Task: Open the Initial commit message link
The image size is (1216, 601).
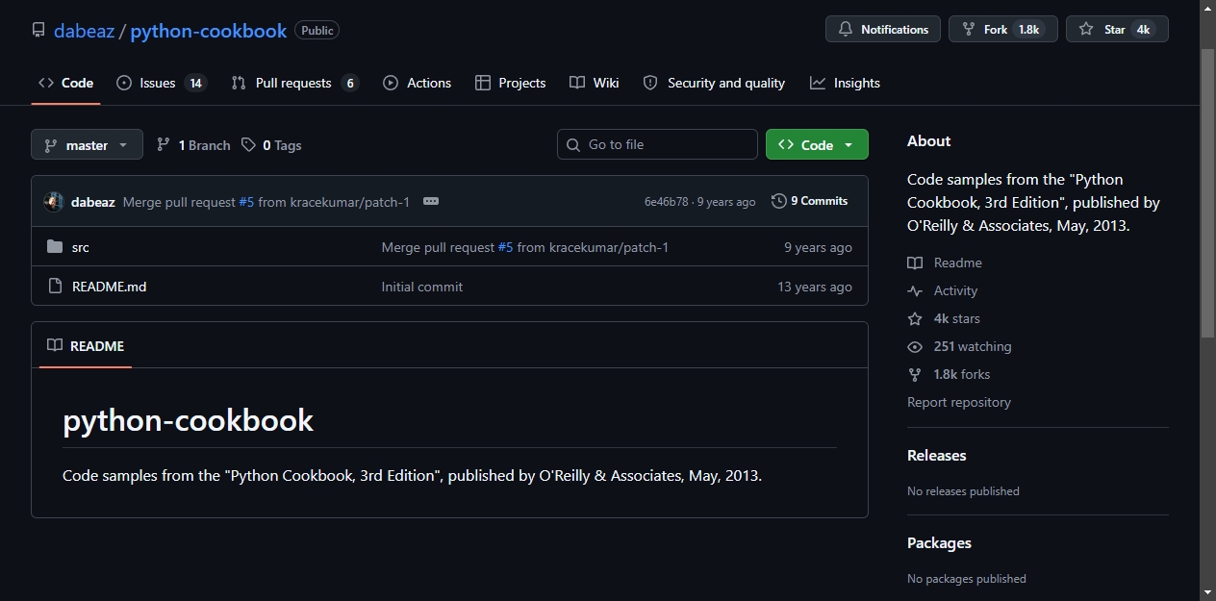Action: coord(421,287)
